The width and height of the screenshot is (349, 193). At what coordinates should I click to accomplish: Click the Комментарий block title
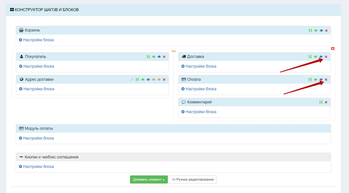point(199,102)
